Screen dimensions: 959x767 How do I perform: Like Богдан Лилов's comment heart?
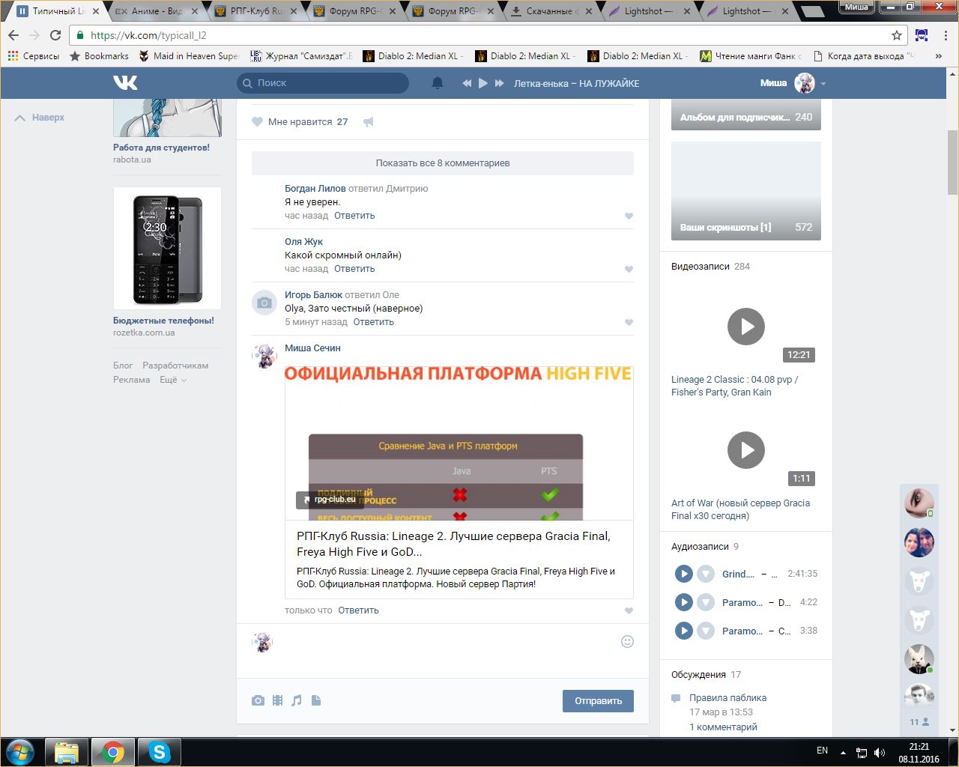tap(629, 216)
